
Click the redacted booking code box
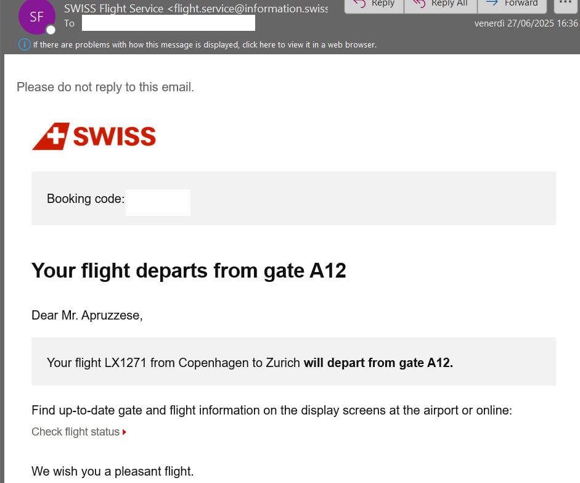coord(158,202)
